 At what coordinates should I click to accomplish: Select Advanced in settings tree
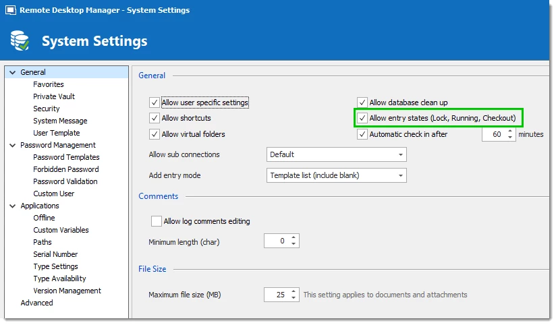point(36,303)
